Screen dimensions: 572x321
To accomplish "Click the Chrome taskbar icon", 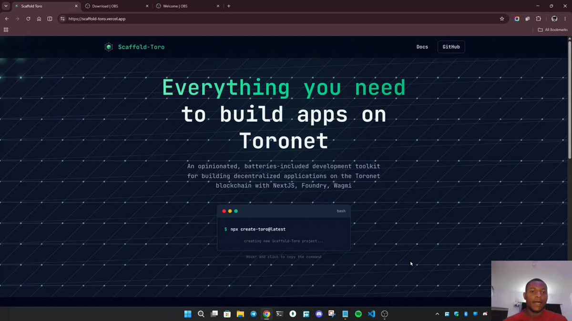I will (x=266, y=314).
